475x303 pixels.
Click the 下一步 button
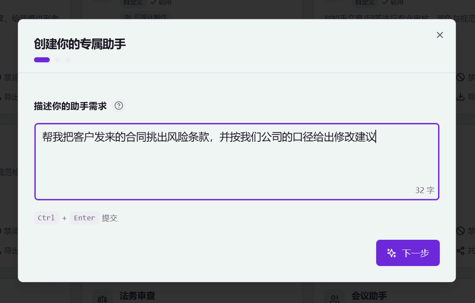click(408, 253)
